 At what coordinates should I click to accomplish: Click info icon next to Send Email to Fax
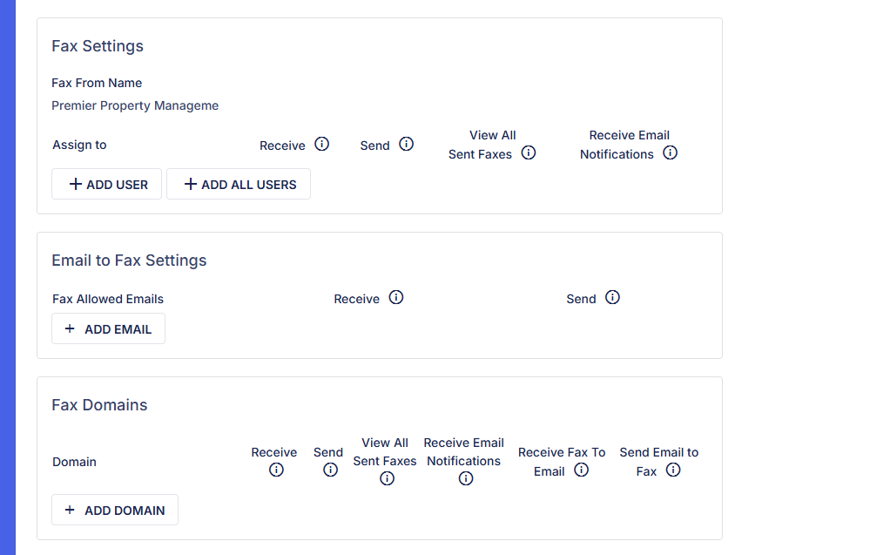point(672,470)
